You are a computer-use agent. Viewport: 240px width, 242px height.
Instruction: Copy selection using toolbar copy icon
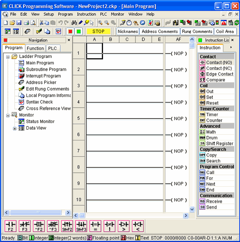click(46, 23)
